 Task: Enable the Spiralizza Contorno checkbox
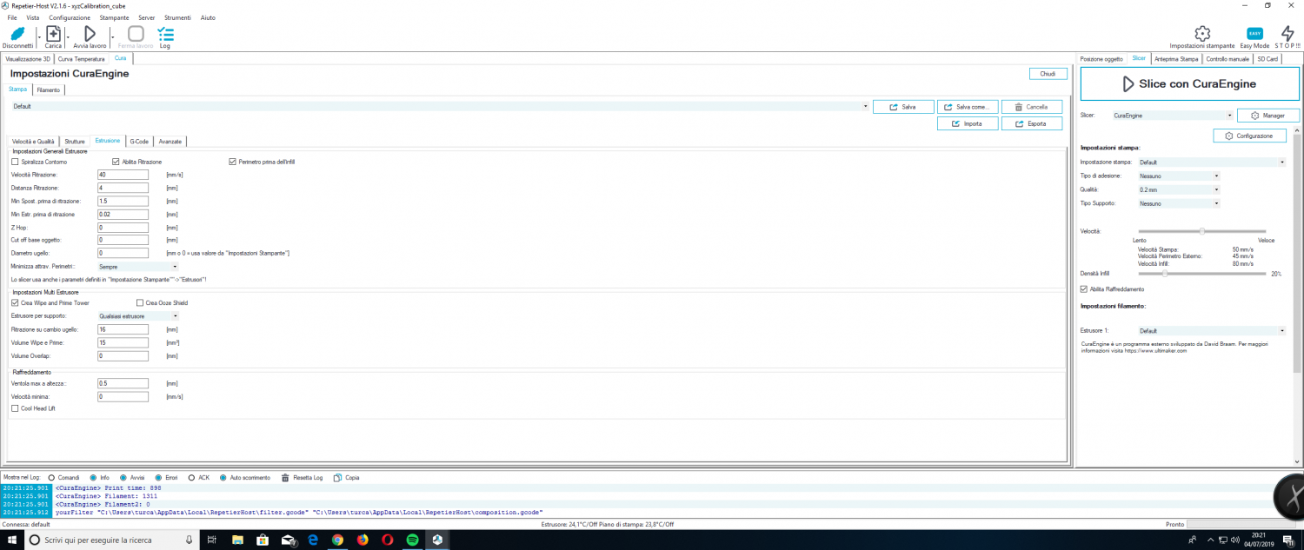[x=15, y=162]
